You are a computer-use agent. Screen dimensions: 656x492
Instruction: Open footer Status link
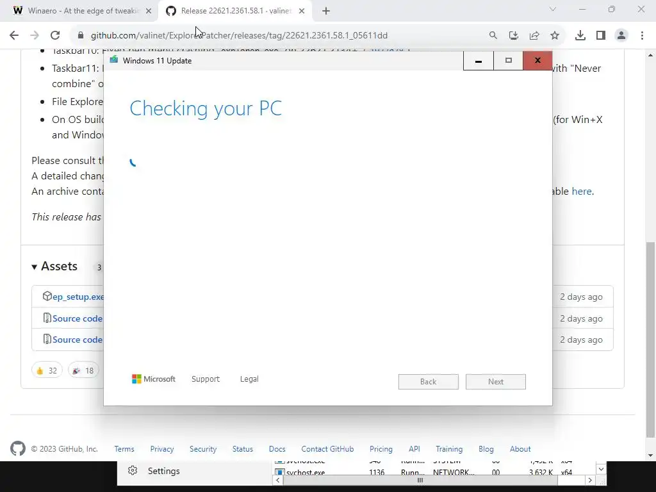tap(243, 449)
